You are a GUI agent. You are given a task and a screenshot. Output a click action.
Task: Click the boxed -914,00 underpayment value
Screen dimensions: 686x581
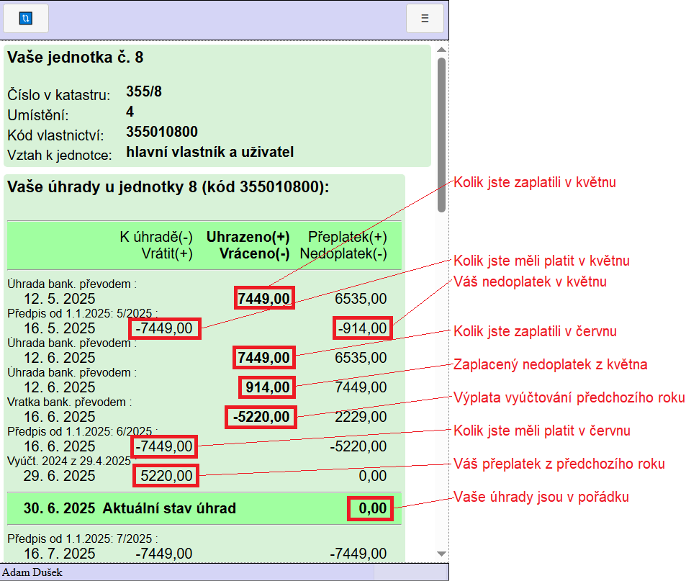[363, 329]
